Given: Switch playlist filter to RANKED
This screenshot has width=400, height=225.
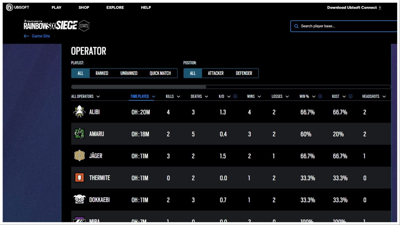Looking at the screenshot, I should 101,73.
